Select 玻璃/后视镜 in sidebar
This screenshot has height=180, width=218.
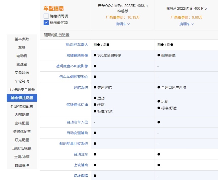point(22,148)
